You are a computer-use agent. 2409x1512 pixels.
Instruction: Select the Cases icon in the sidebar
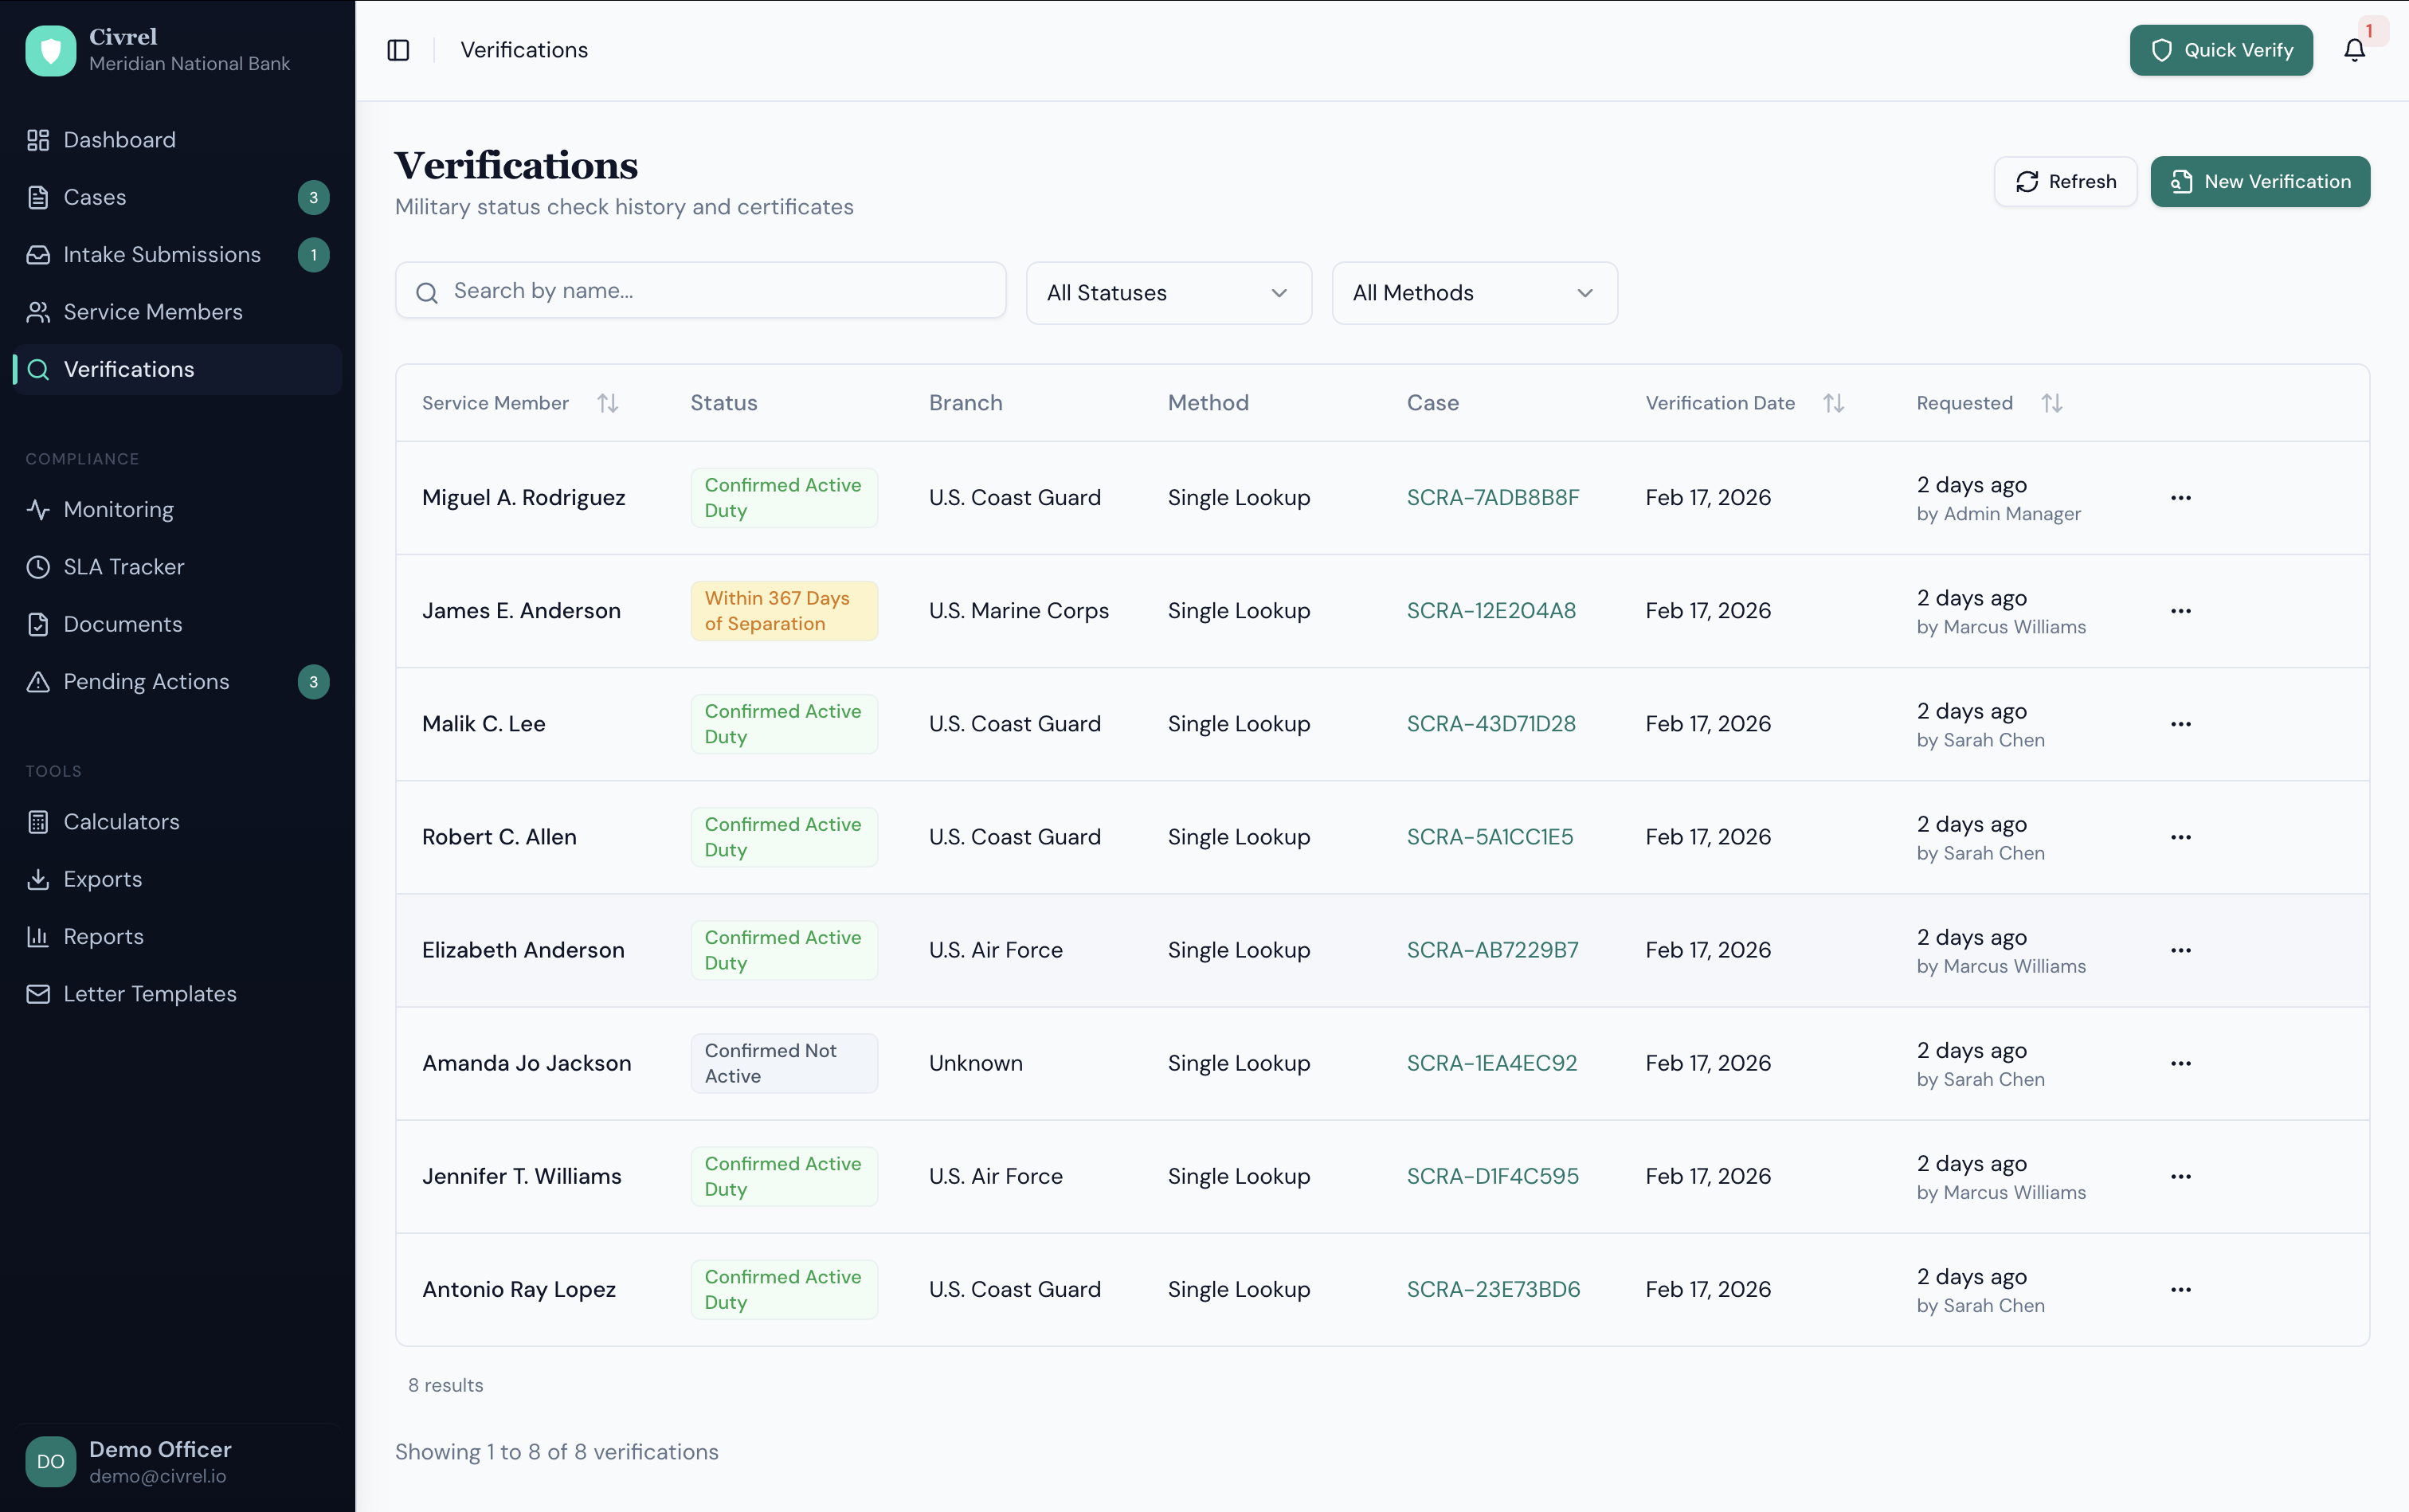(x=38, y=197)
